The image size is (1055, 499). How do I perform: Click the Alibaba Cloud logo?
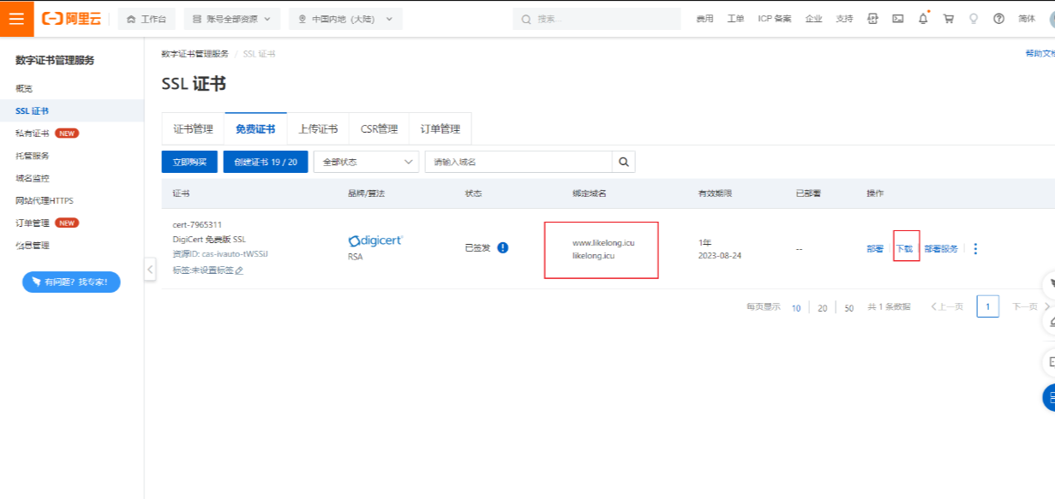click(71, 18)
